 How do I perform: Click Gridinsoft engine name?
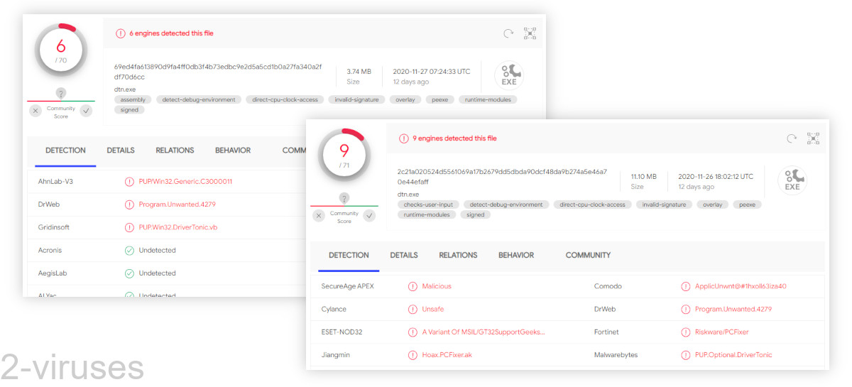click(x=54, y=227)
